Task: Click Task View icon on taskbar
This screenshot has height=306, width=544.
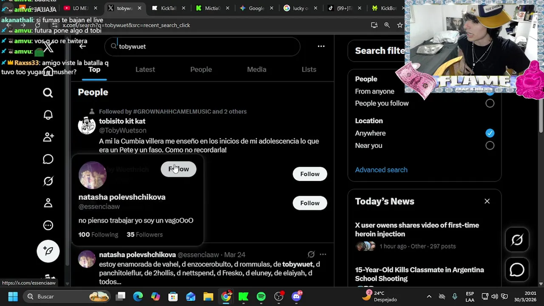Action: tap(121, 296)
